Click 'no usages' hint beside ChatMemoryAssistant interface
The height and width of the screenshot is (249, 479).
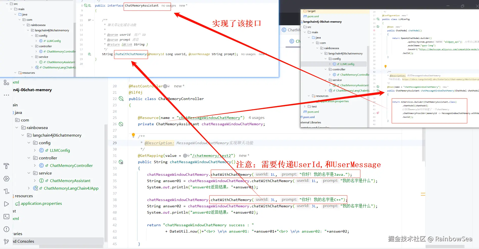pos(169,6)
